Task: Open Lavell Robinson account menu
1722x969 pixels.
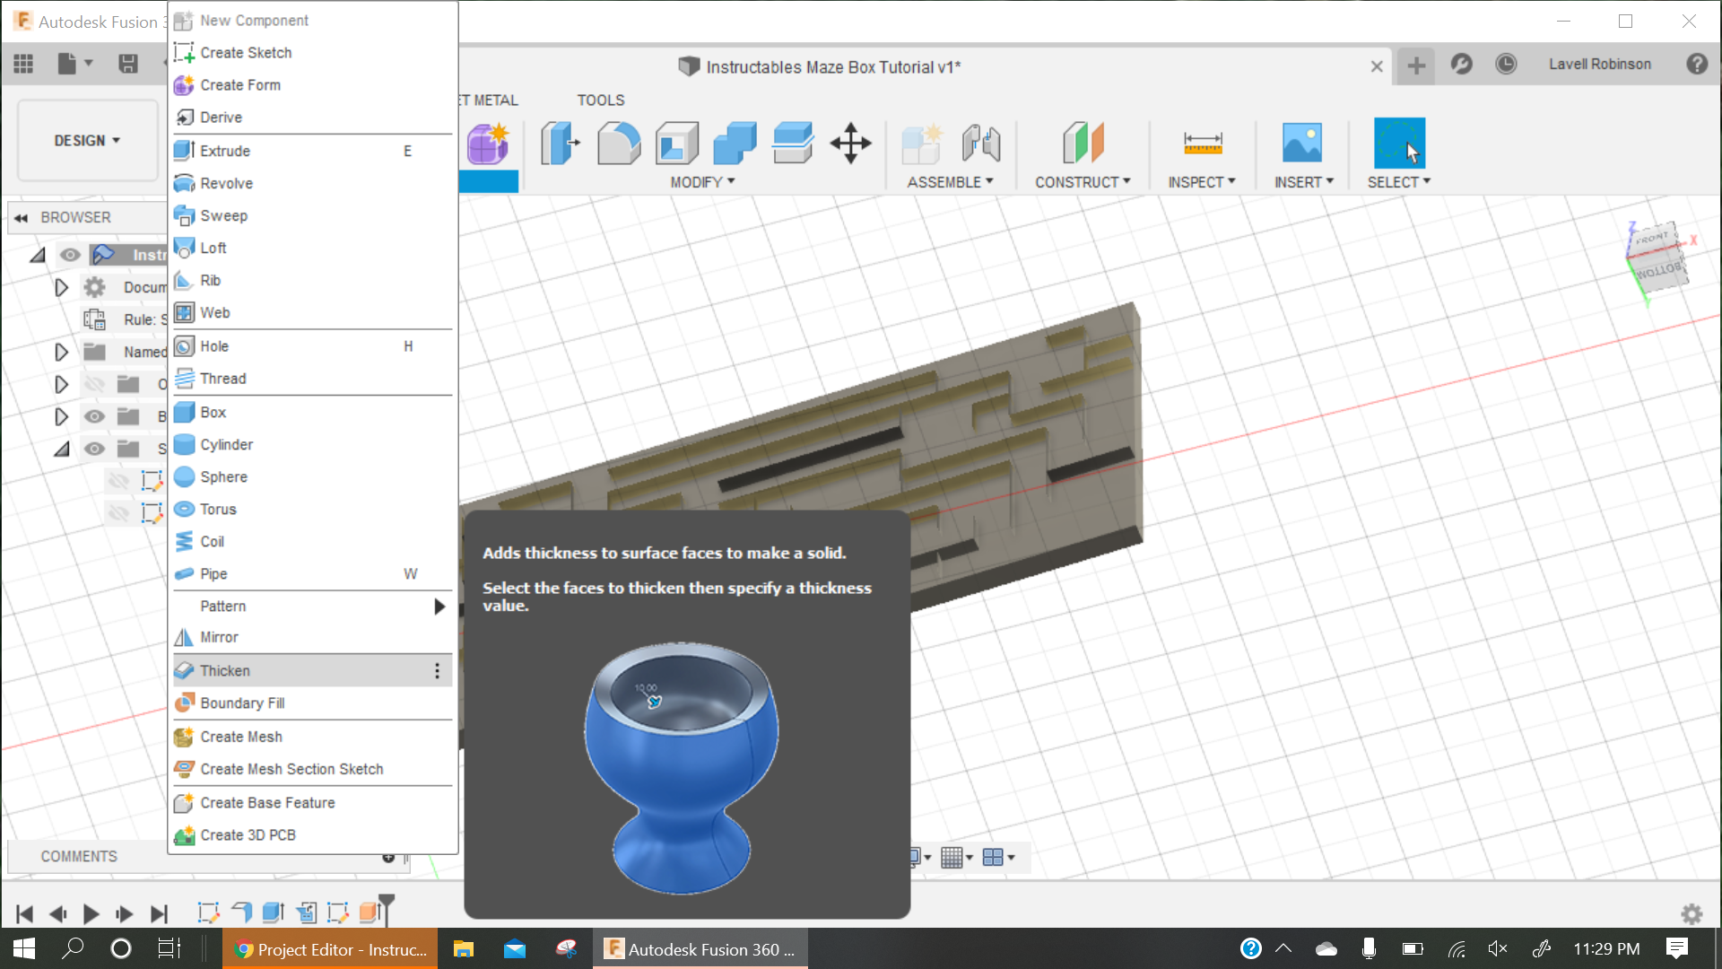Action: [x=1599, y=64]
